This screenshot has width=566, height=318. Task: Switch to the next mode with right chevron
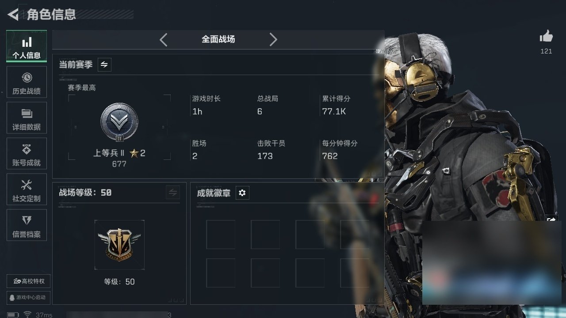coord(273,40)
